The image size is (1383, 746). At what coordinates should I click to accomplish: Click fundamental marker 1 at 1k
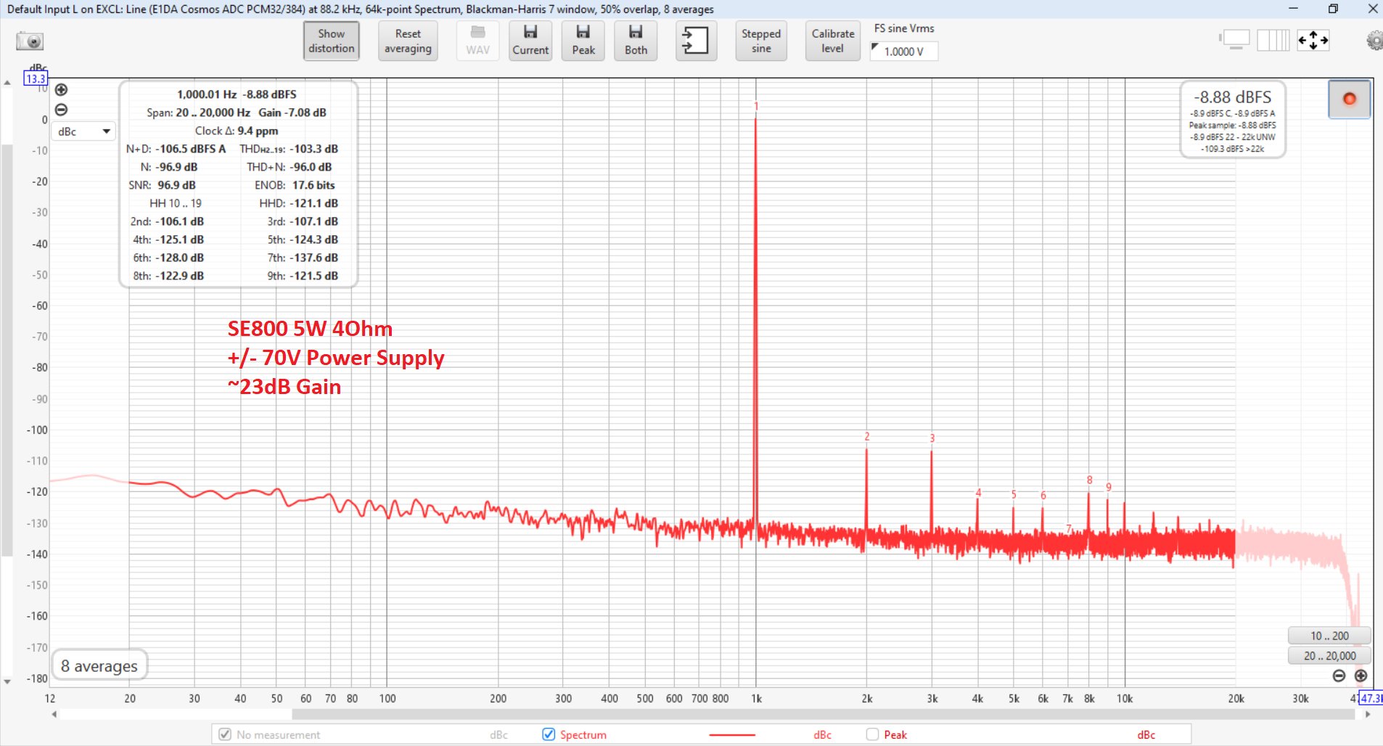755,106
